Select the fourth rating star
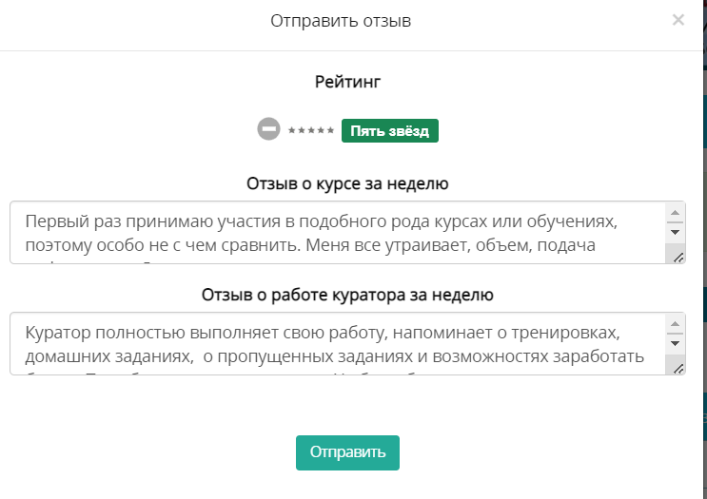The image size is (707, 499). point(321,130)
